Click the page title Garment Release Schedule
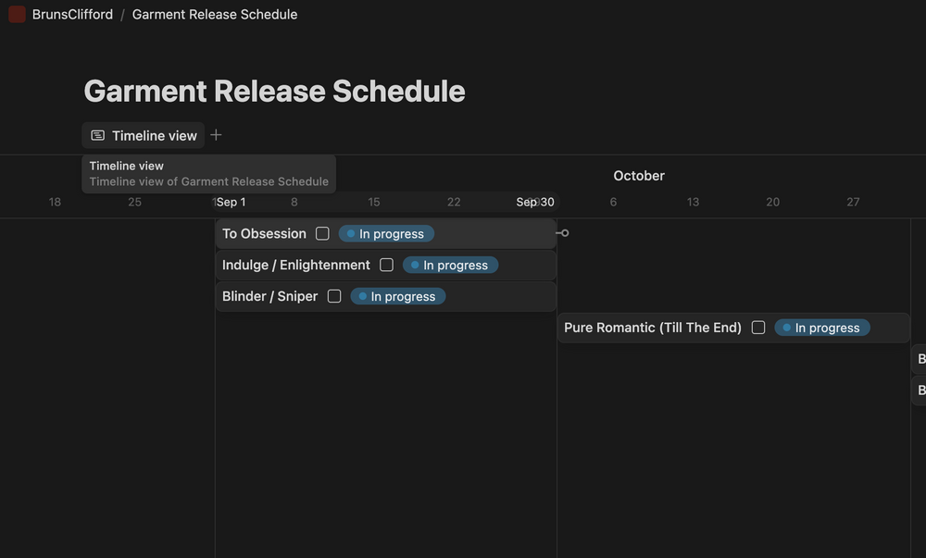The image size is (926, 558). [274, 91]
